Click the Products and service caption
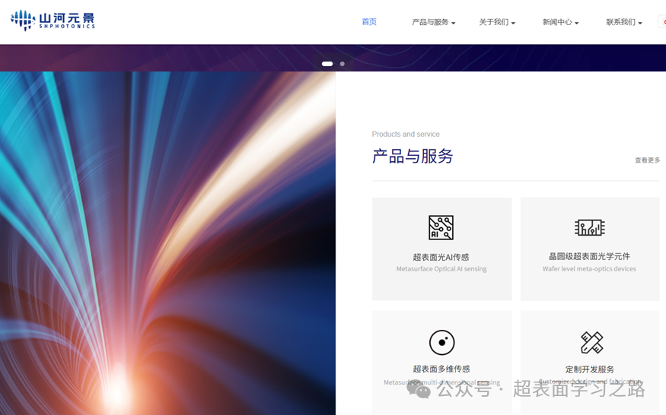Viewport: 666px width, 415px height. click(406, 134)
